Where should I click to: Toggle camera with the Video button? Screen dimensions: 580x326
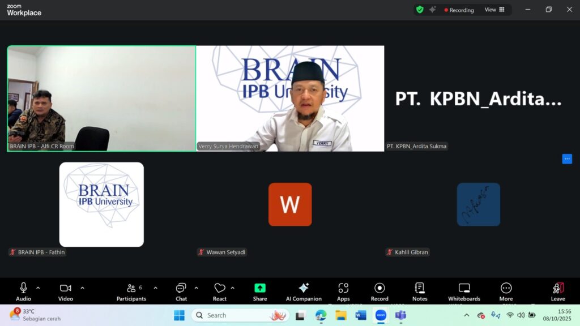point(66,291)
